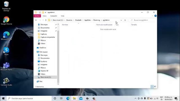Click the ESP input language indicator
The width and height of the screenshot is (180, 101).
pos(161,98)
